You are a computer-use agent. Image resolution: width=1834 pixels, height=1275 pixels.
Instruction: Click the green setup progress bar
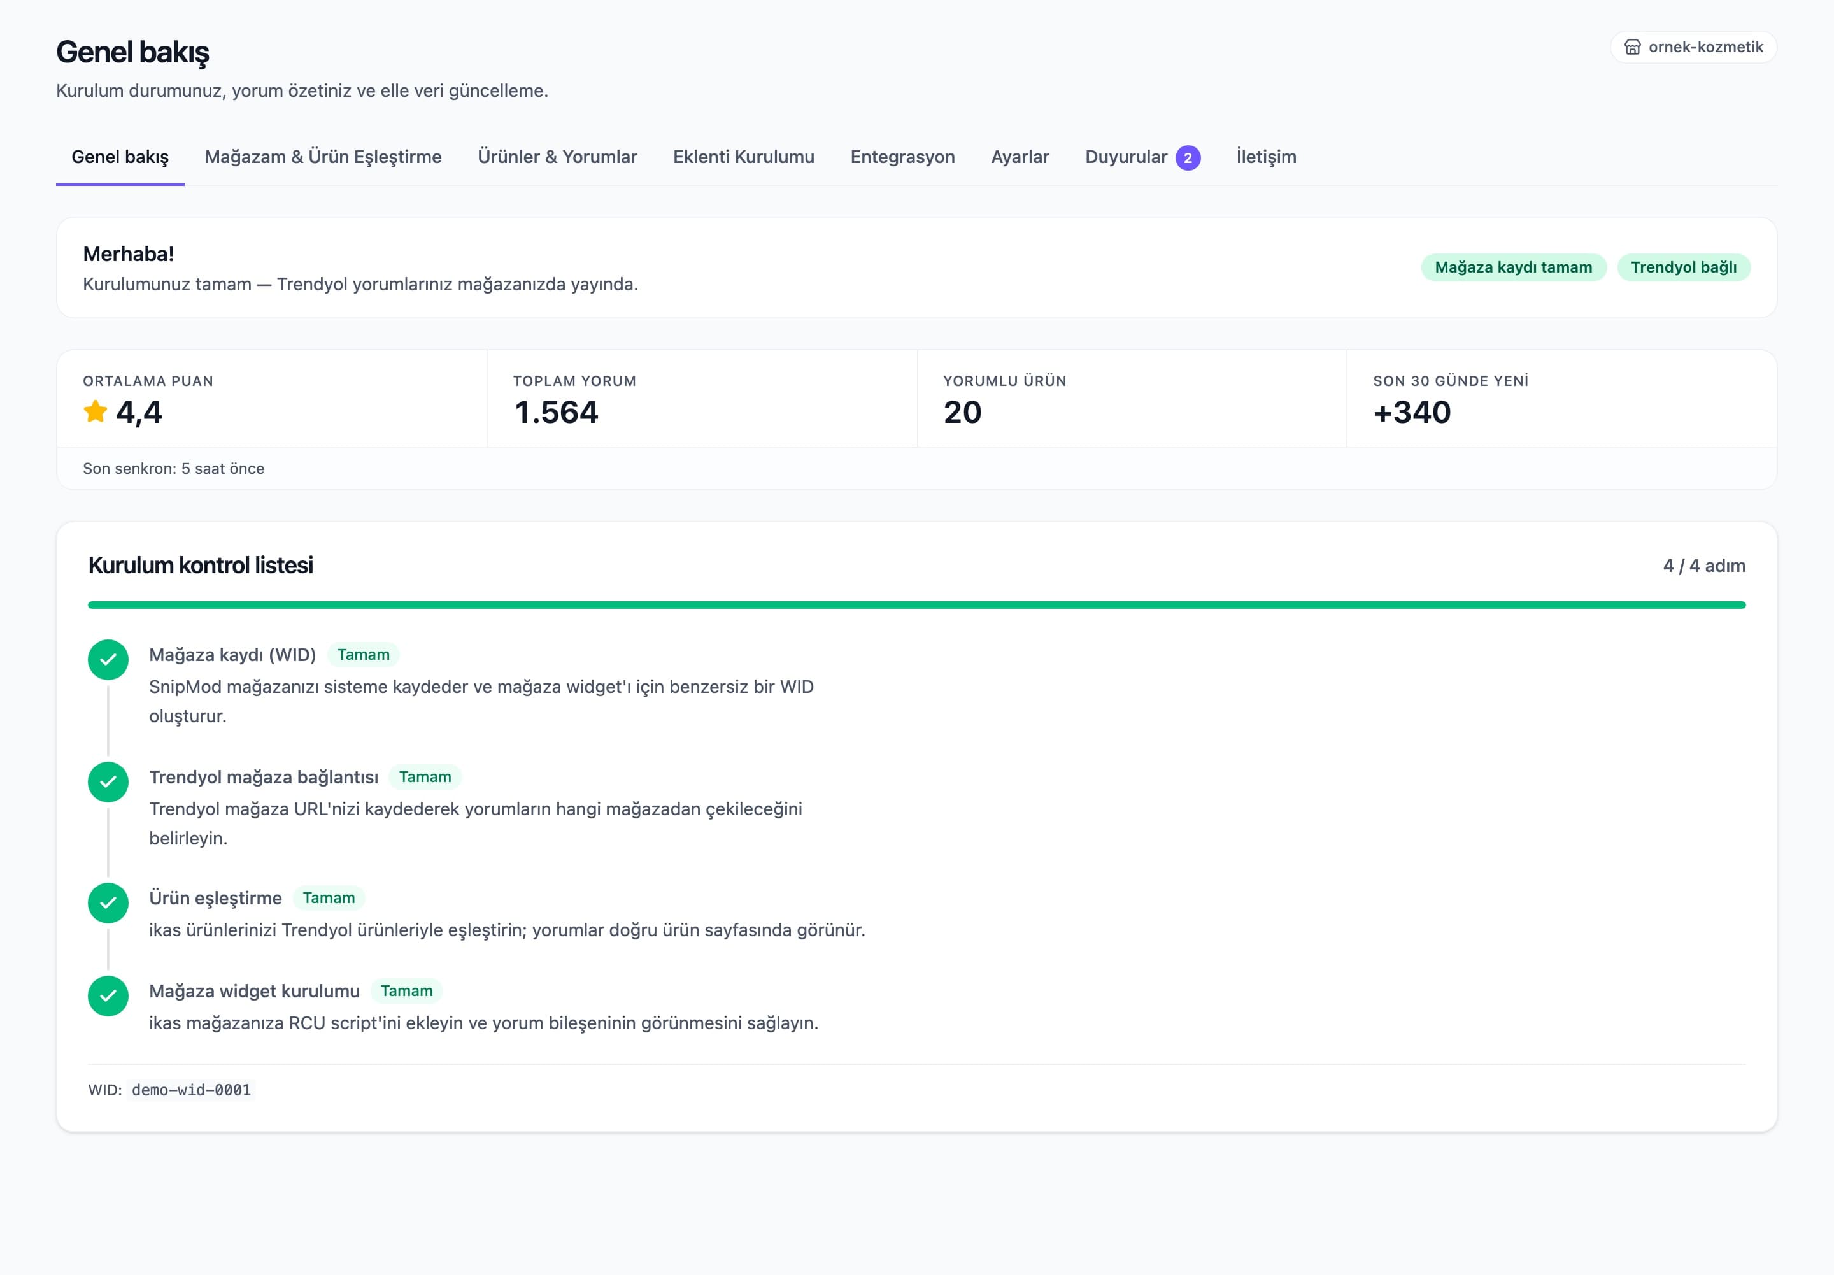pyautogui.click(x=916, y=605)
